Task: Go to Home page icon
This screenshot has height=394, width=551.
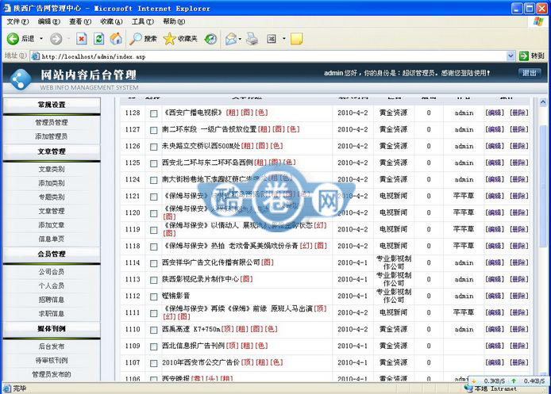Action: tap(116, 39)
